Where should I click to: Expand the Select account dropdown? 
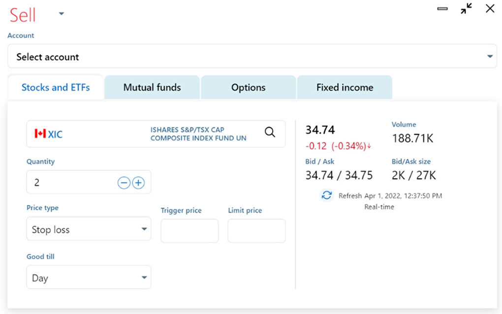coord(490,57)
